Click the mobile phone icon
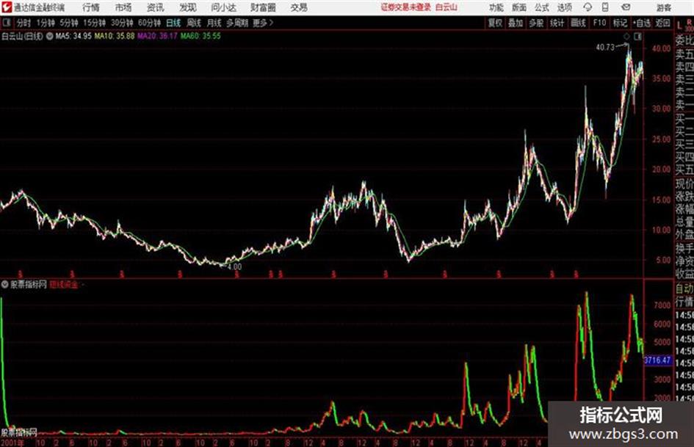 click(x=605, y=7)
